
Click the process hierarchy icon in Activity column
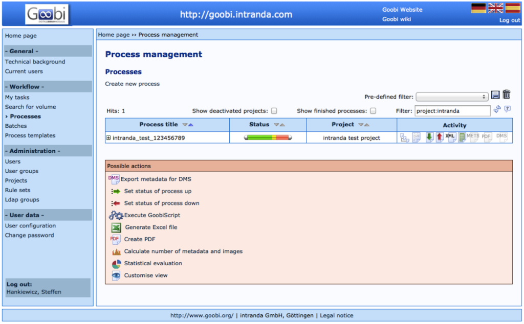[404, 137]
